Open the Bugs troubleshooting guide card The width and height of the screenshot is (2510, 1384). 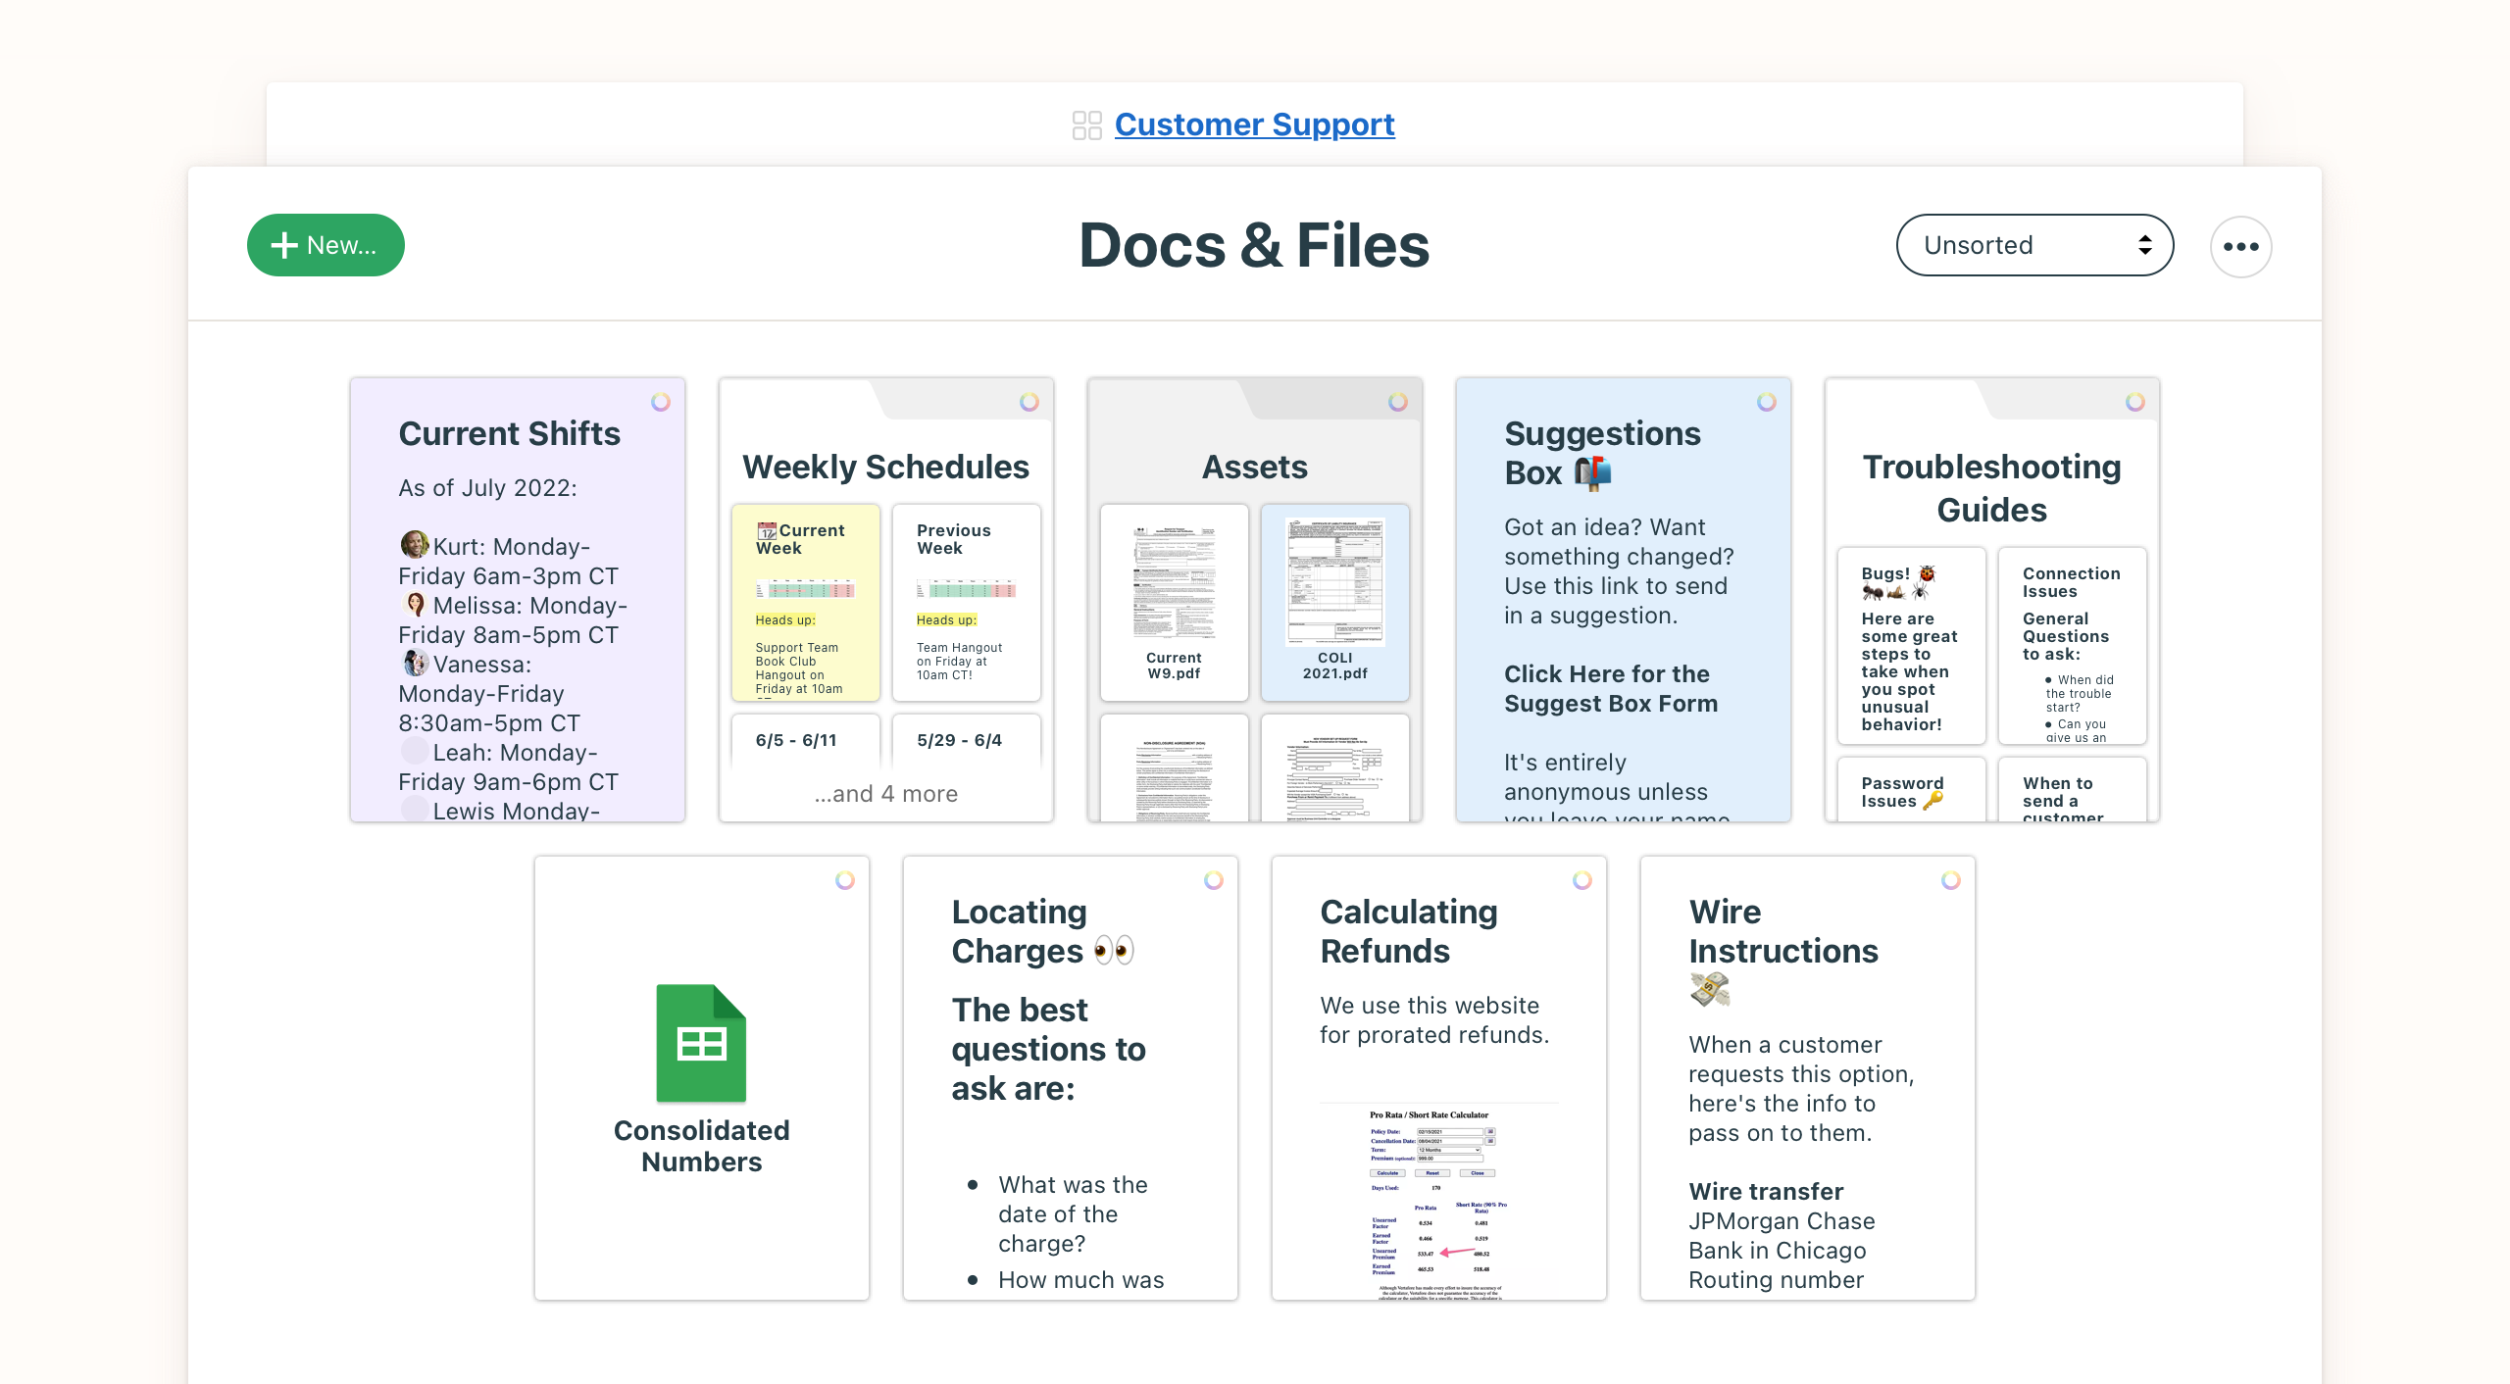tap(1911, 647)
